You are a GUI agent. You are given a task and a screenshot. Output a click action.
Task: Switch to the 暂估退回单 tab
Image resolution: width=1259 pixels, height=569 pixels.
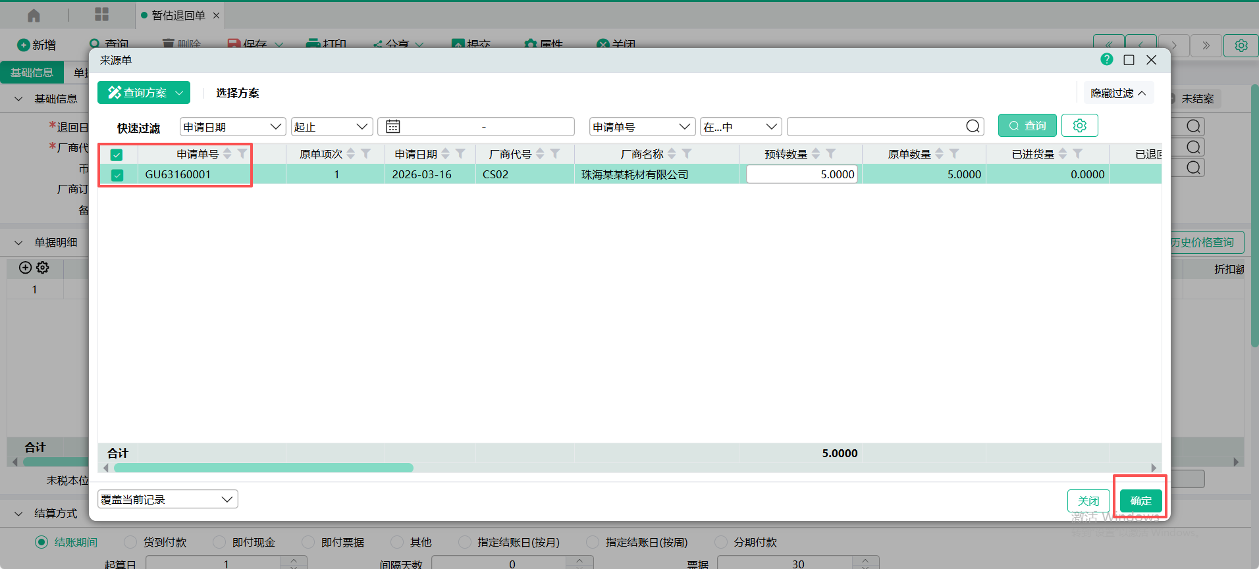tap(178, 15)
